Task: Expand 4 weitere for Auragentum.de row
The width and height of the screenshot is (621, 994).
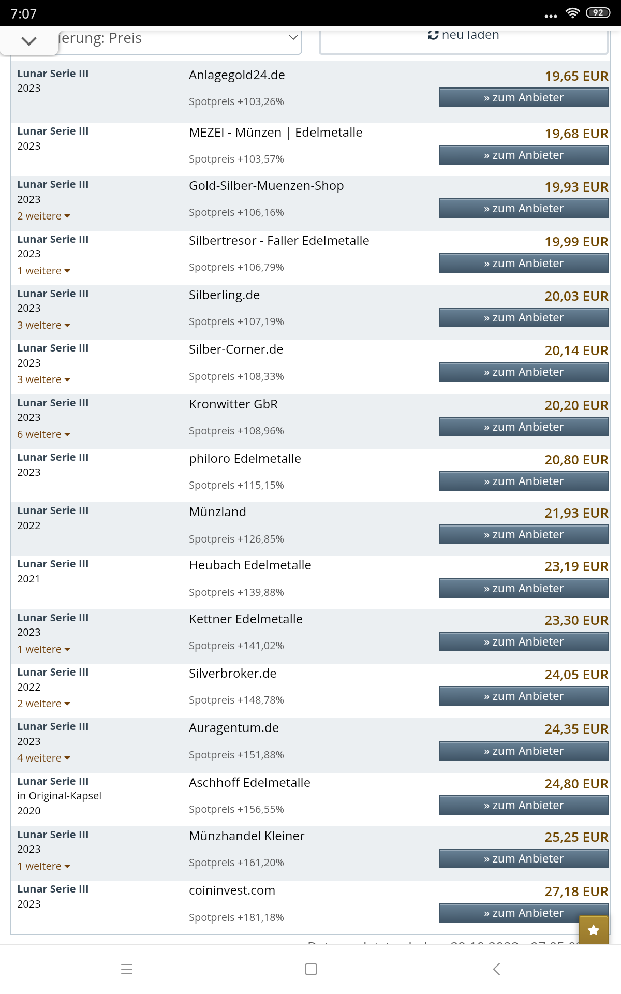Action: coord(43,758)
